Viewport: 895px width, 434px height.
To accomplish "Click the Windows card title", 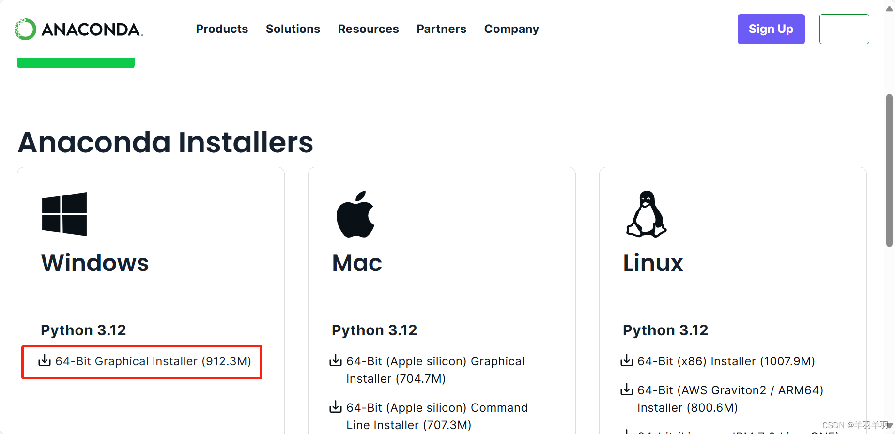I will [x=95, y=263].
